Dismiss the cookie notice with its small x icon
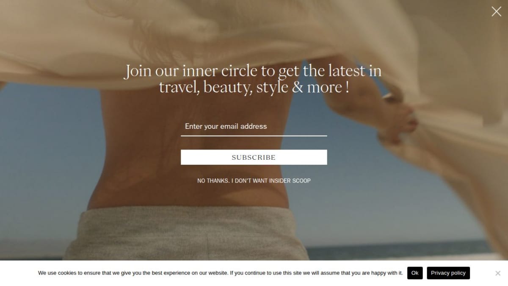The height and width of the screenshot is (286, 508). pos(498,273)
